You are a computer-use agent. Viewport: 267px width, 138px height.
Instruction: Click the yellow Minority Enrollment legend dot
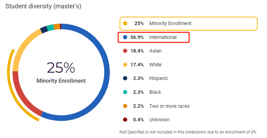pos(125,23)
